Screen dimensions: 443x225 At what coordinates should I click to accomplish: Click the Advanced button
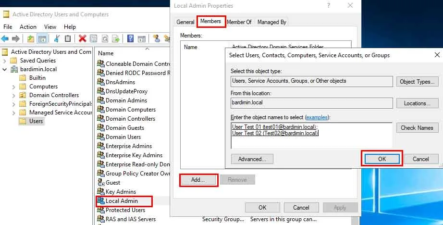tap(252, 159)
